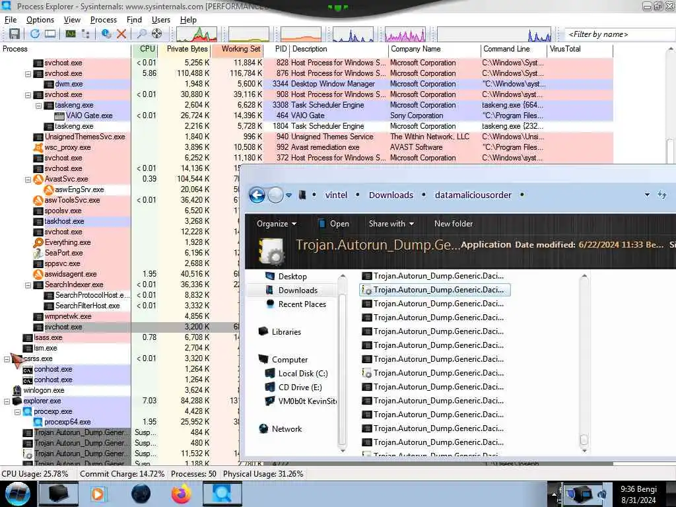The width and height of the screenshot is (676, 507).
Task: Open the Share with dropdown
Action: [391, 224]
